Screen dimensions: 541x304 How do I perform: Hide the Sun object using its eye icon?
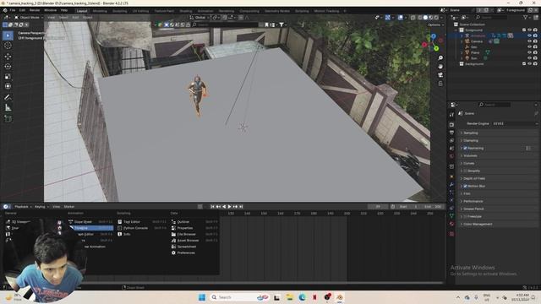pyautogui.click(x=529, y=58)
